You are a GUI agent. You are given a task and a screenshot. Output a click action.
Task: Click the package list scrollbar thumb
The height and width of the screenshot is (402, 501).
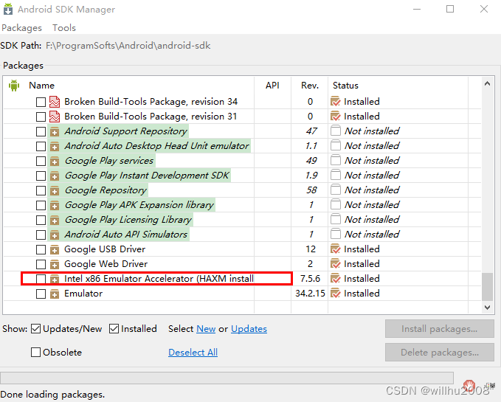tap(487, 286)
